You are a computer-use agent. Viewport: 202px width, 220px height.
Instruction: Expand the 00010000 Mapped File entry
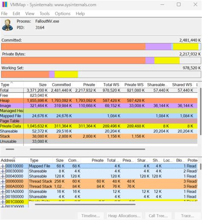click(x=3, y=166)
